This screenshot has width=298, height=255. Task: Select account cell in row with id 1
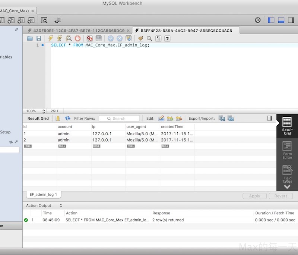[74, 134]
